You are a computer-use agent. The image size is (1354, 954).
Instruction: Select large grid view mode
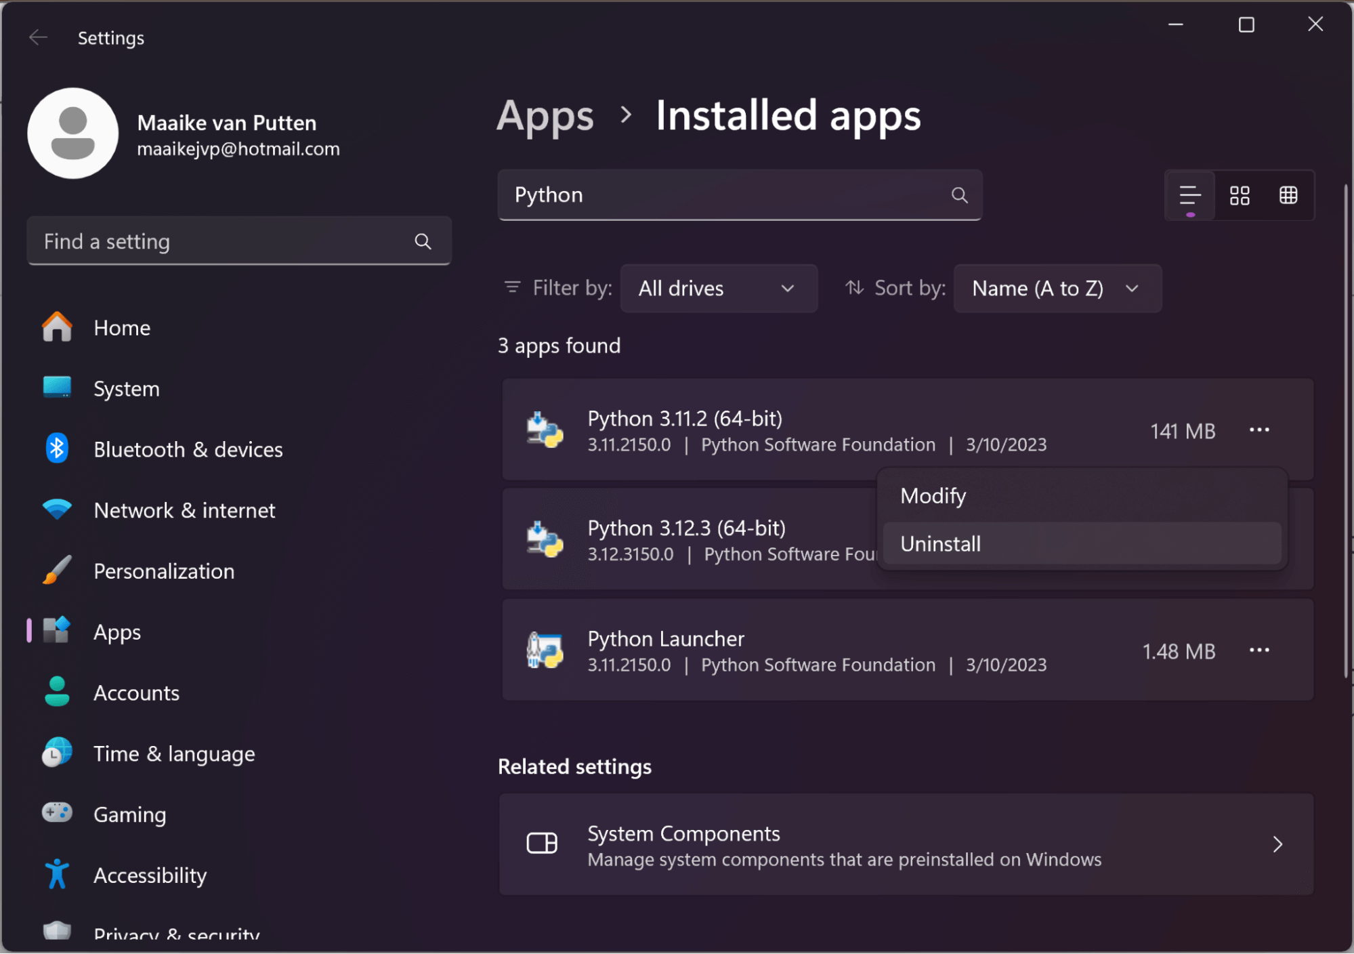coord(1289,196)
